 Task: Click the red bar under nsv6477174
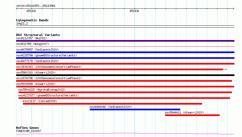[x=125, y=64]
